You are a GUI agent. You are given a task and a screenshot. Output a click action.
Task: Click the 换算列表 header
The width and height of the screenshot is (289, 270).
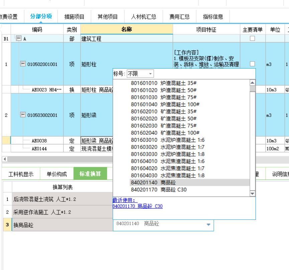(x=62, y=187)
